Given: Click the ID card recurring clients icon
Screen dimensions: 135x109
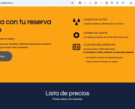Looking at the screenshot, I should [x=76, y=47].
